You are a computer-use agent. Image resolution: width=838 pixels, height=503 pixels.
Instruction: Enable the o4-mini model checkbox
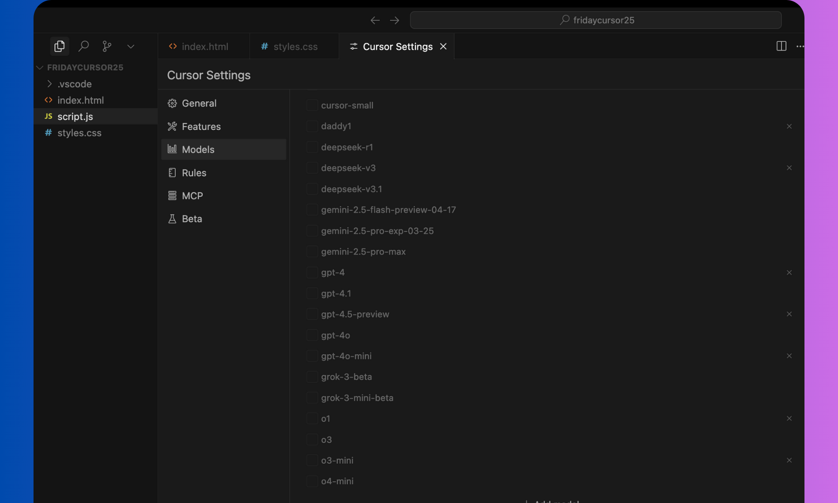coord(312,481)
